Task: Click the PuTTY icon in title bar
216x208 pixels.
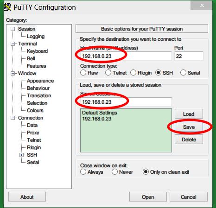Action: click(7, 7)
